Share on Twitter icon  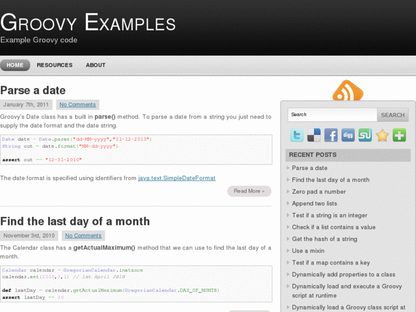pyautogui.click(x=296, y=135)
